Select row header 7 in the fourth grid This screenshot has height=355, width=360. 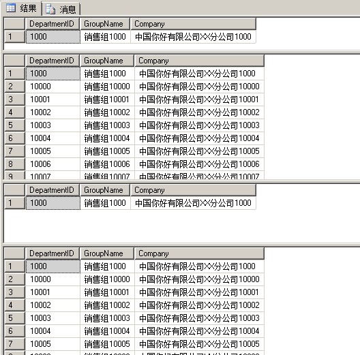point(14,343)
